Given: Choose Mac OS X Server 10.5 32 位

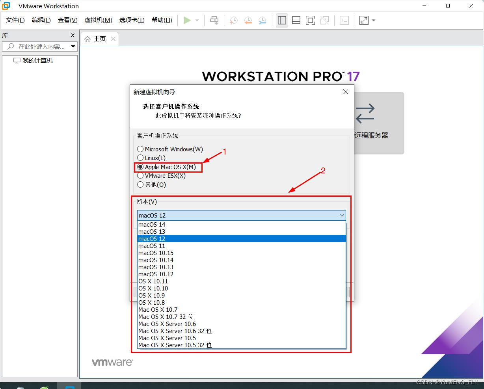Looking at the screenshot, I should click(x=241, y=345).
